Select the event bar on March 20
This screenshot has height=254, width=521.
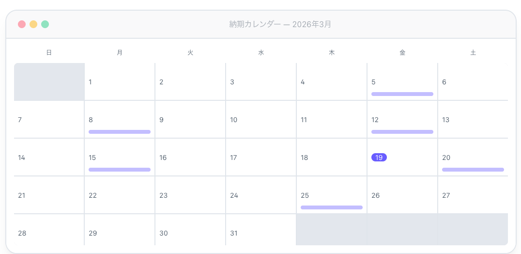pyautogui.click(x=473, y=170)
